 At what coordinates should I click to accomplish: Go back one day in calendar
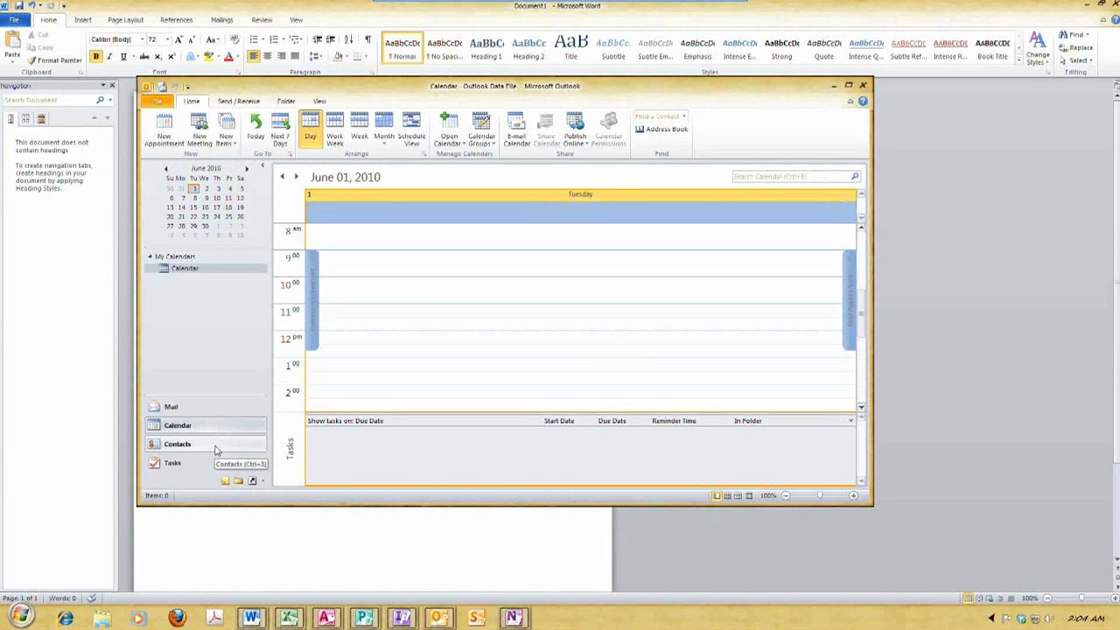click(x=282, y=177)
